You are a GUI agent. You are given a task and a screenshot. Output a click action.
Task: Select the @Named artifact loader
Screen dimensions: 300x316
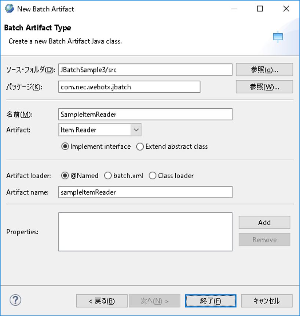pyautogui.click(x=65, y=176)
